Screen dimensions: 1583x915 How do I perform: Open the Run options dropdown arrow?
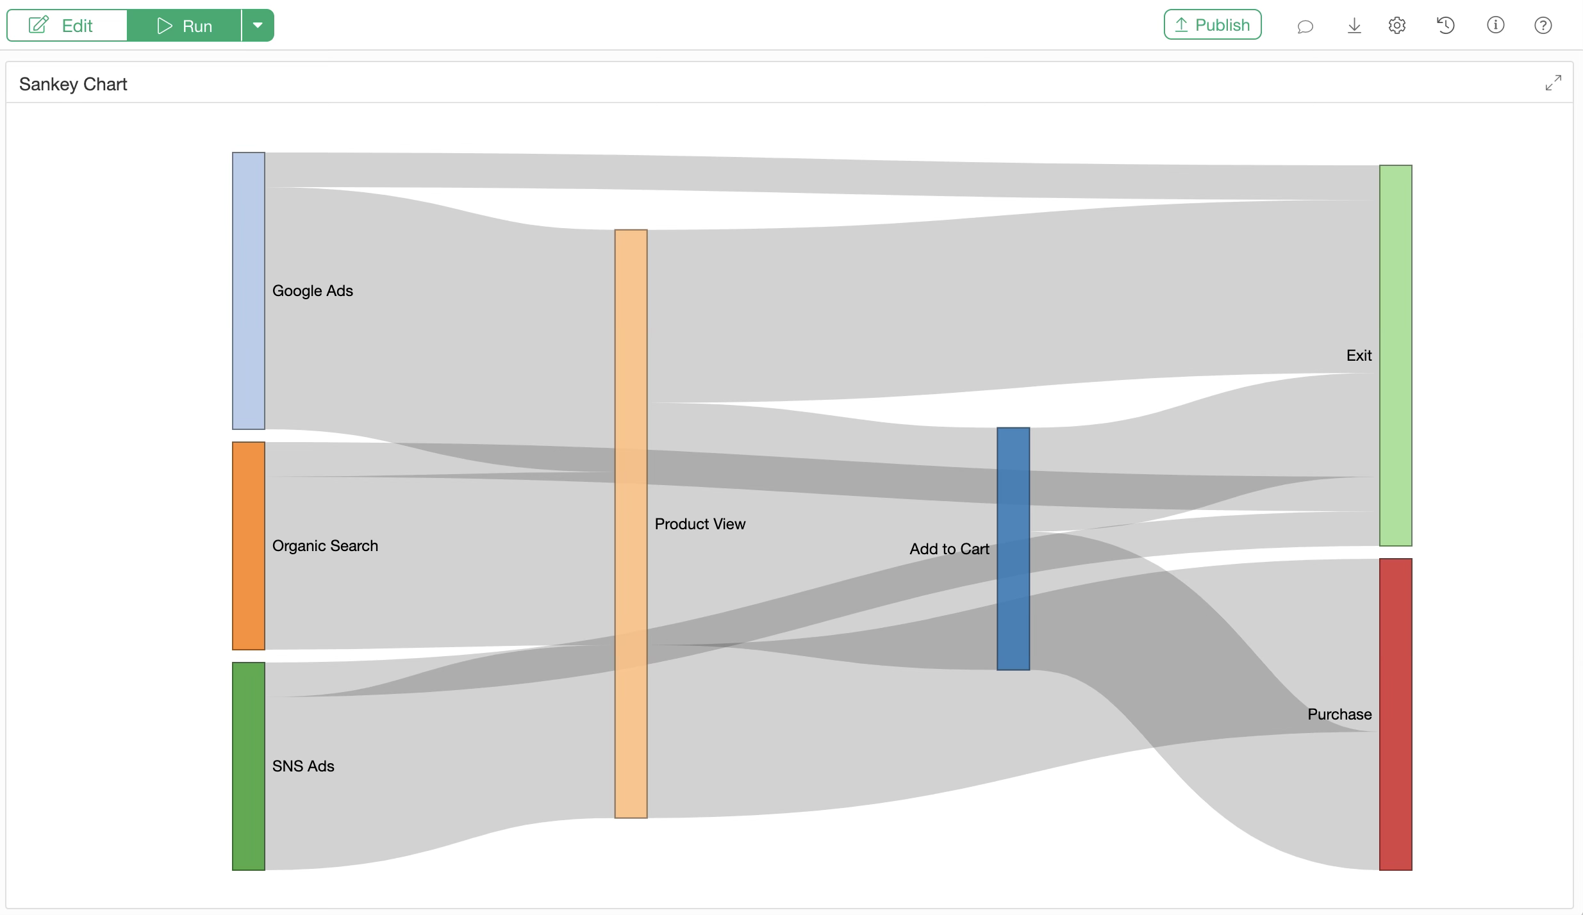258,26
